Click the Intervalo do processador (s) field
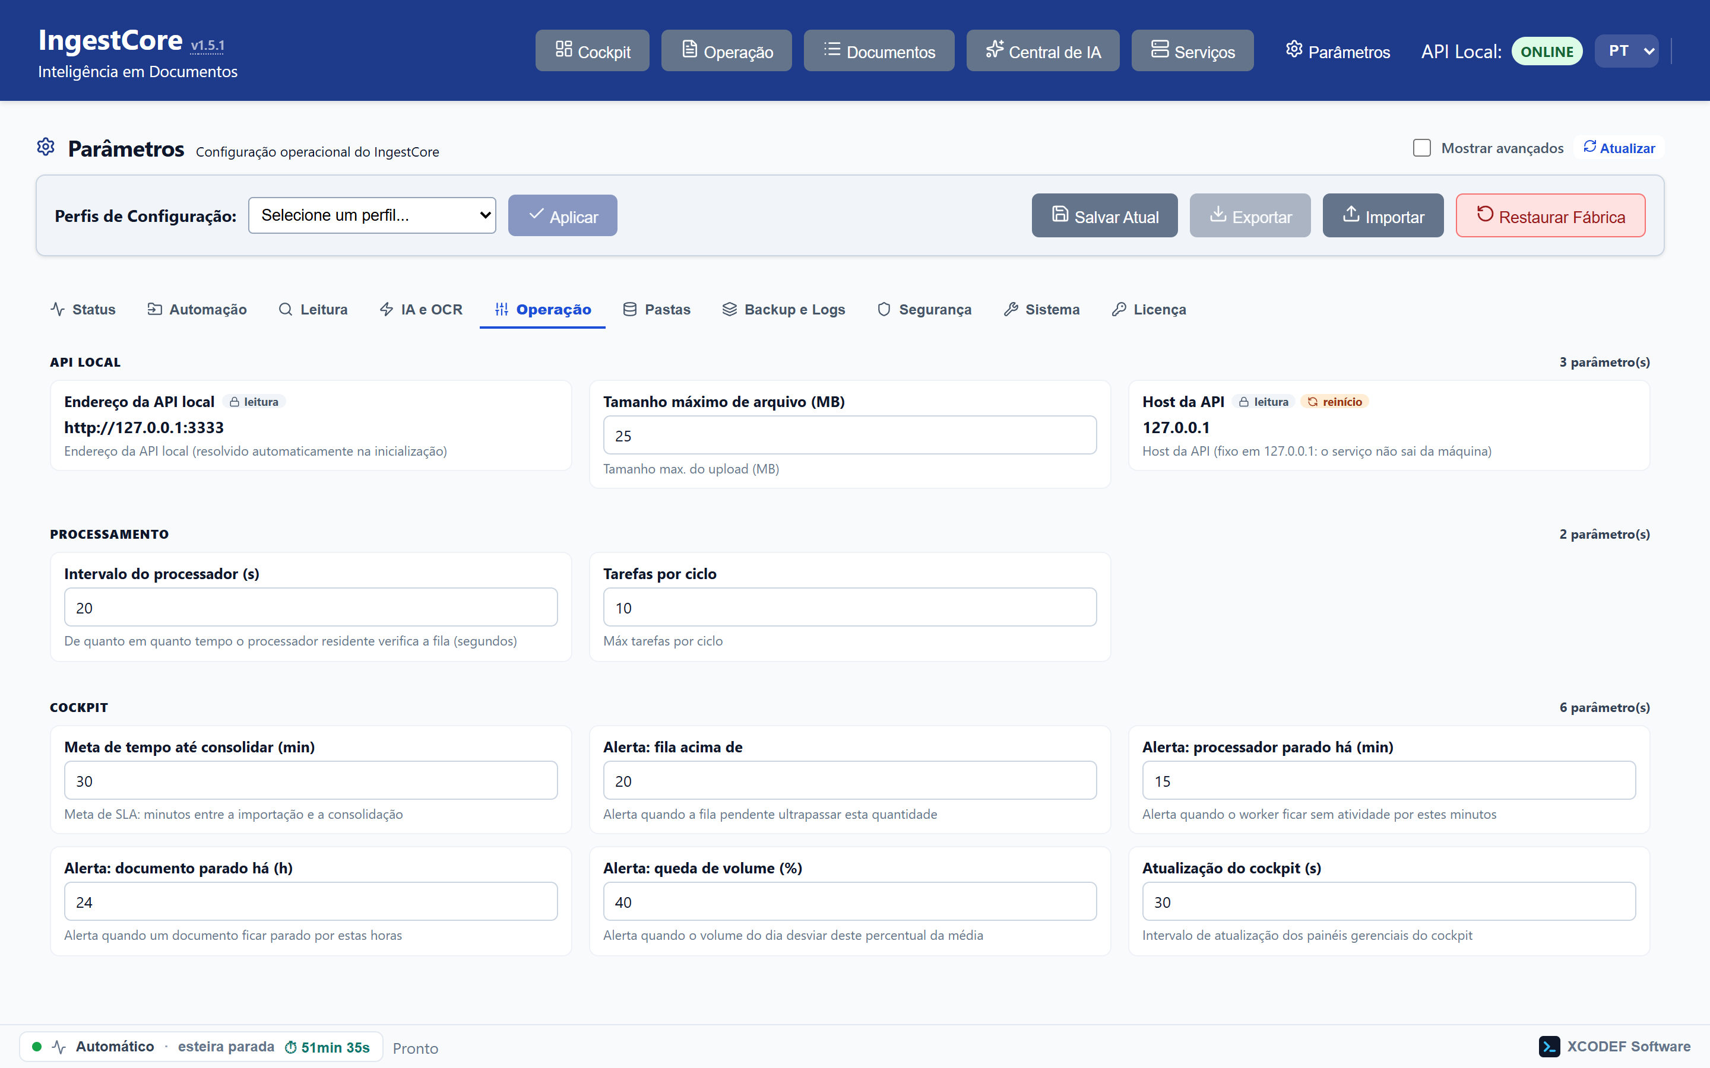The height and width of the screenshot is (1068, 1710). point(311,608)
